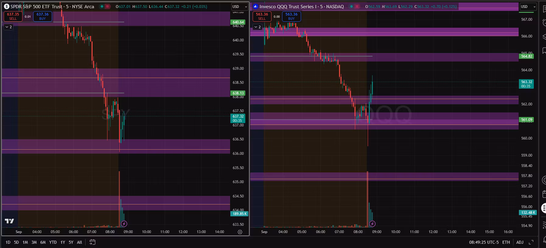The image size is (546, 248).
Task: Open notifications bell in right sidebar
Action: pos(544,239)
